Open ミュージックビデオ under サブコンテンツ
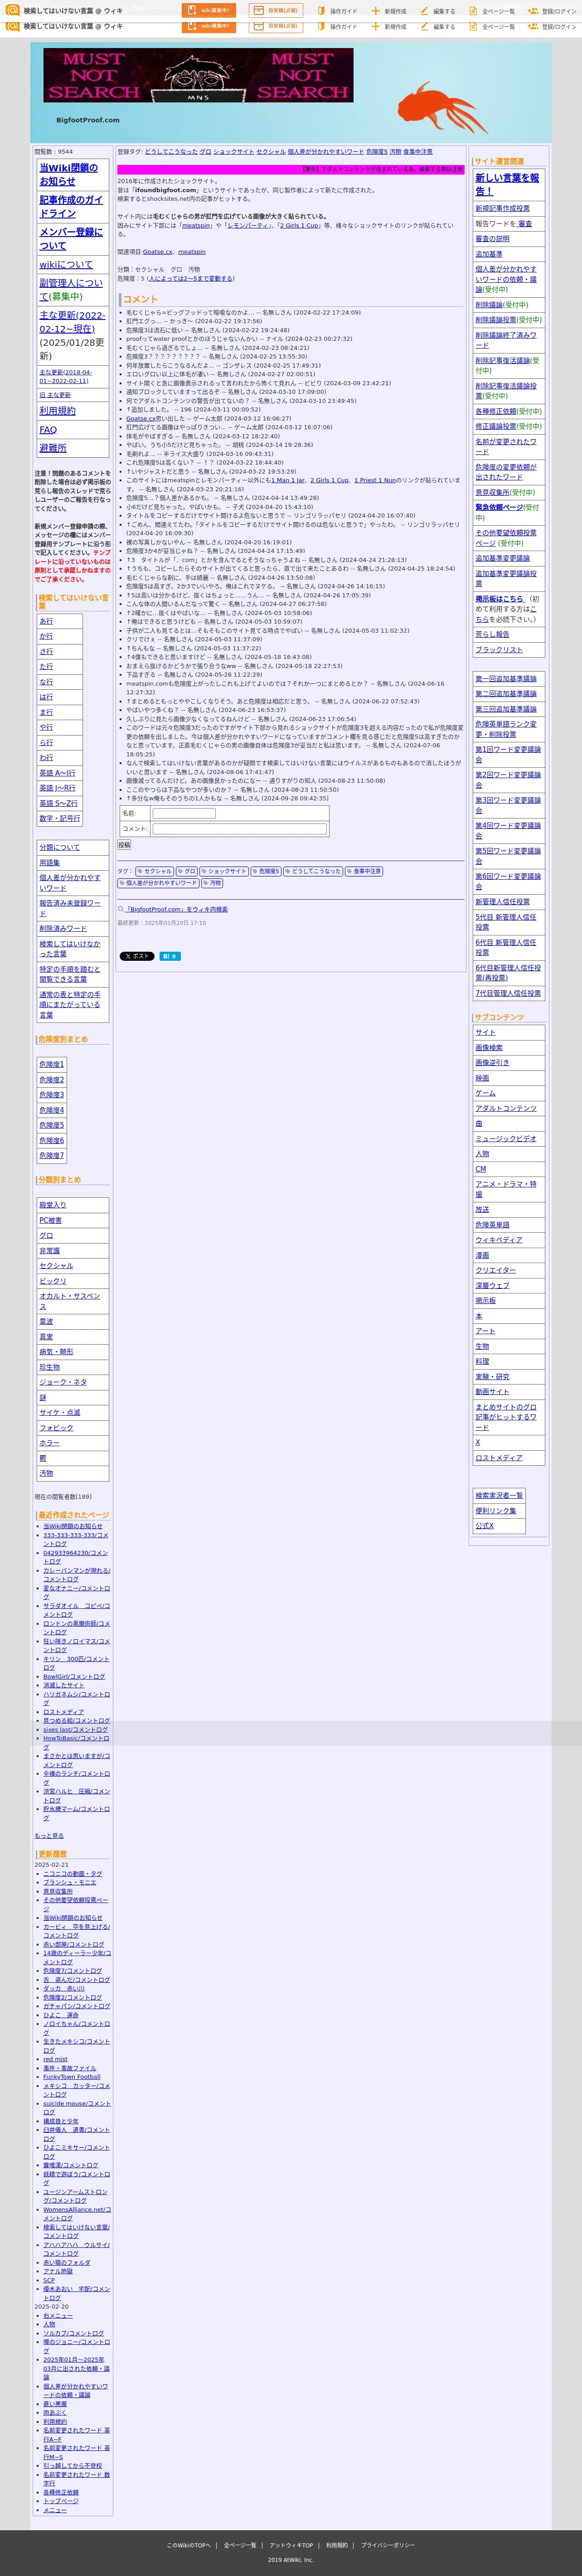The image size is (582, 2576). [505, 1138]
